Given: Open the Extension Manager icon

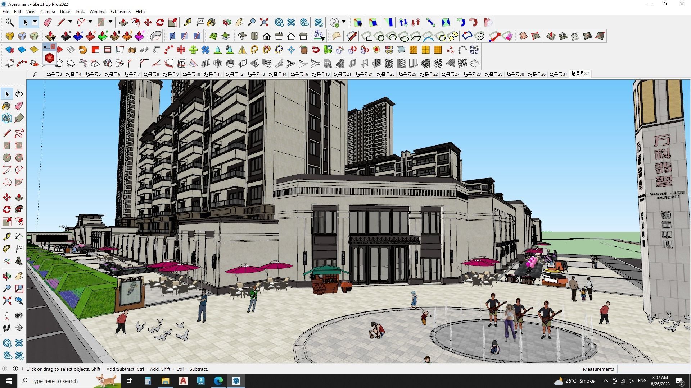Looking at the screenshot, I should [319, 22].
